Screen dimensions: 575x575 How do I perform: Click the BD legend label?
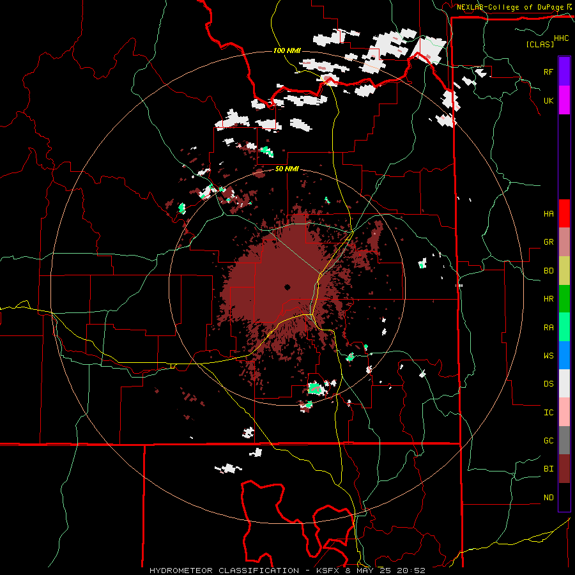548,271
